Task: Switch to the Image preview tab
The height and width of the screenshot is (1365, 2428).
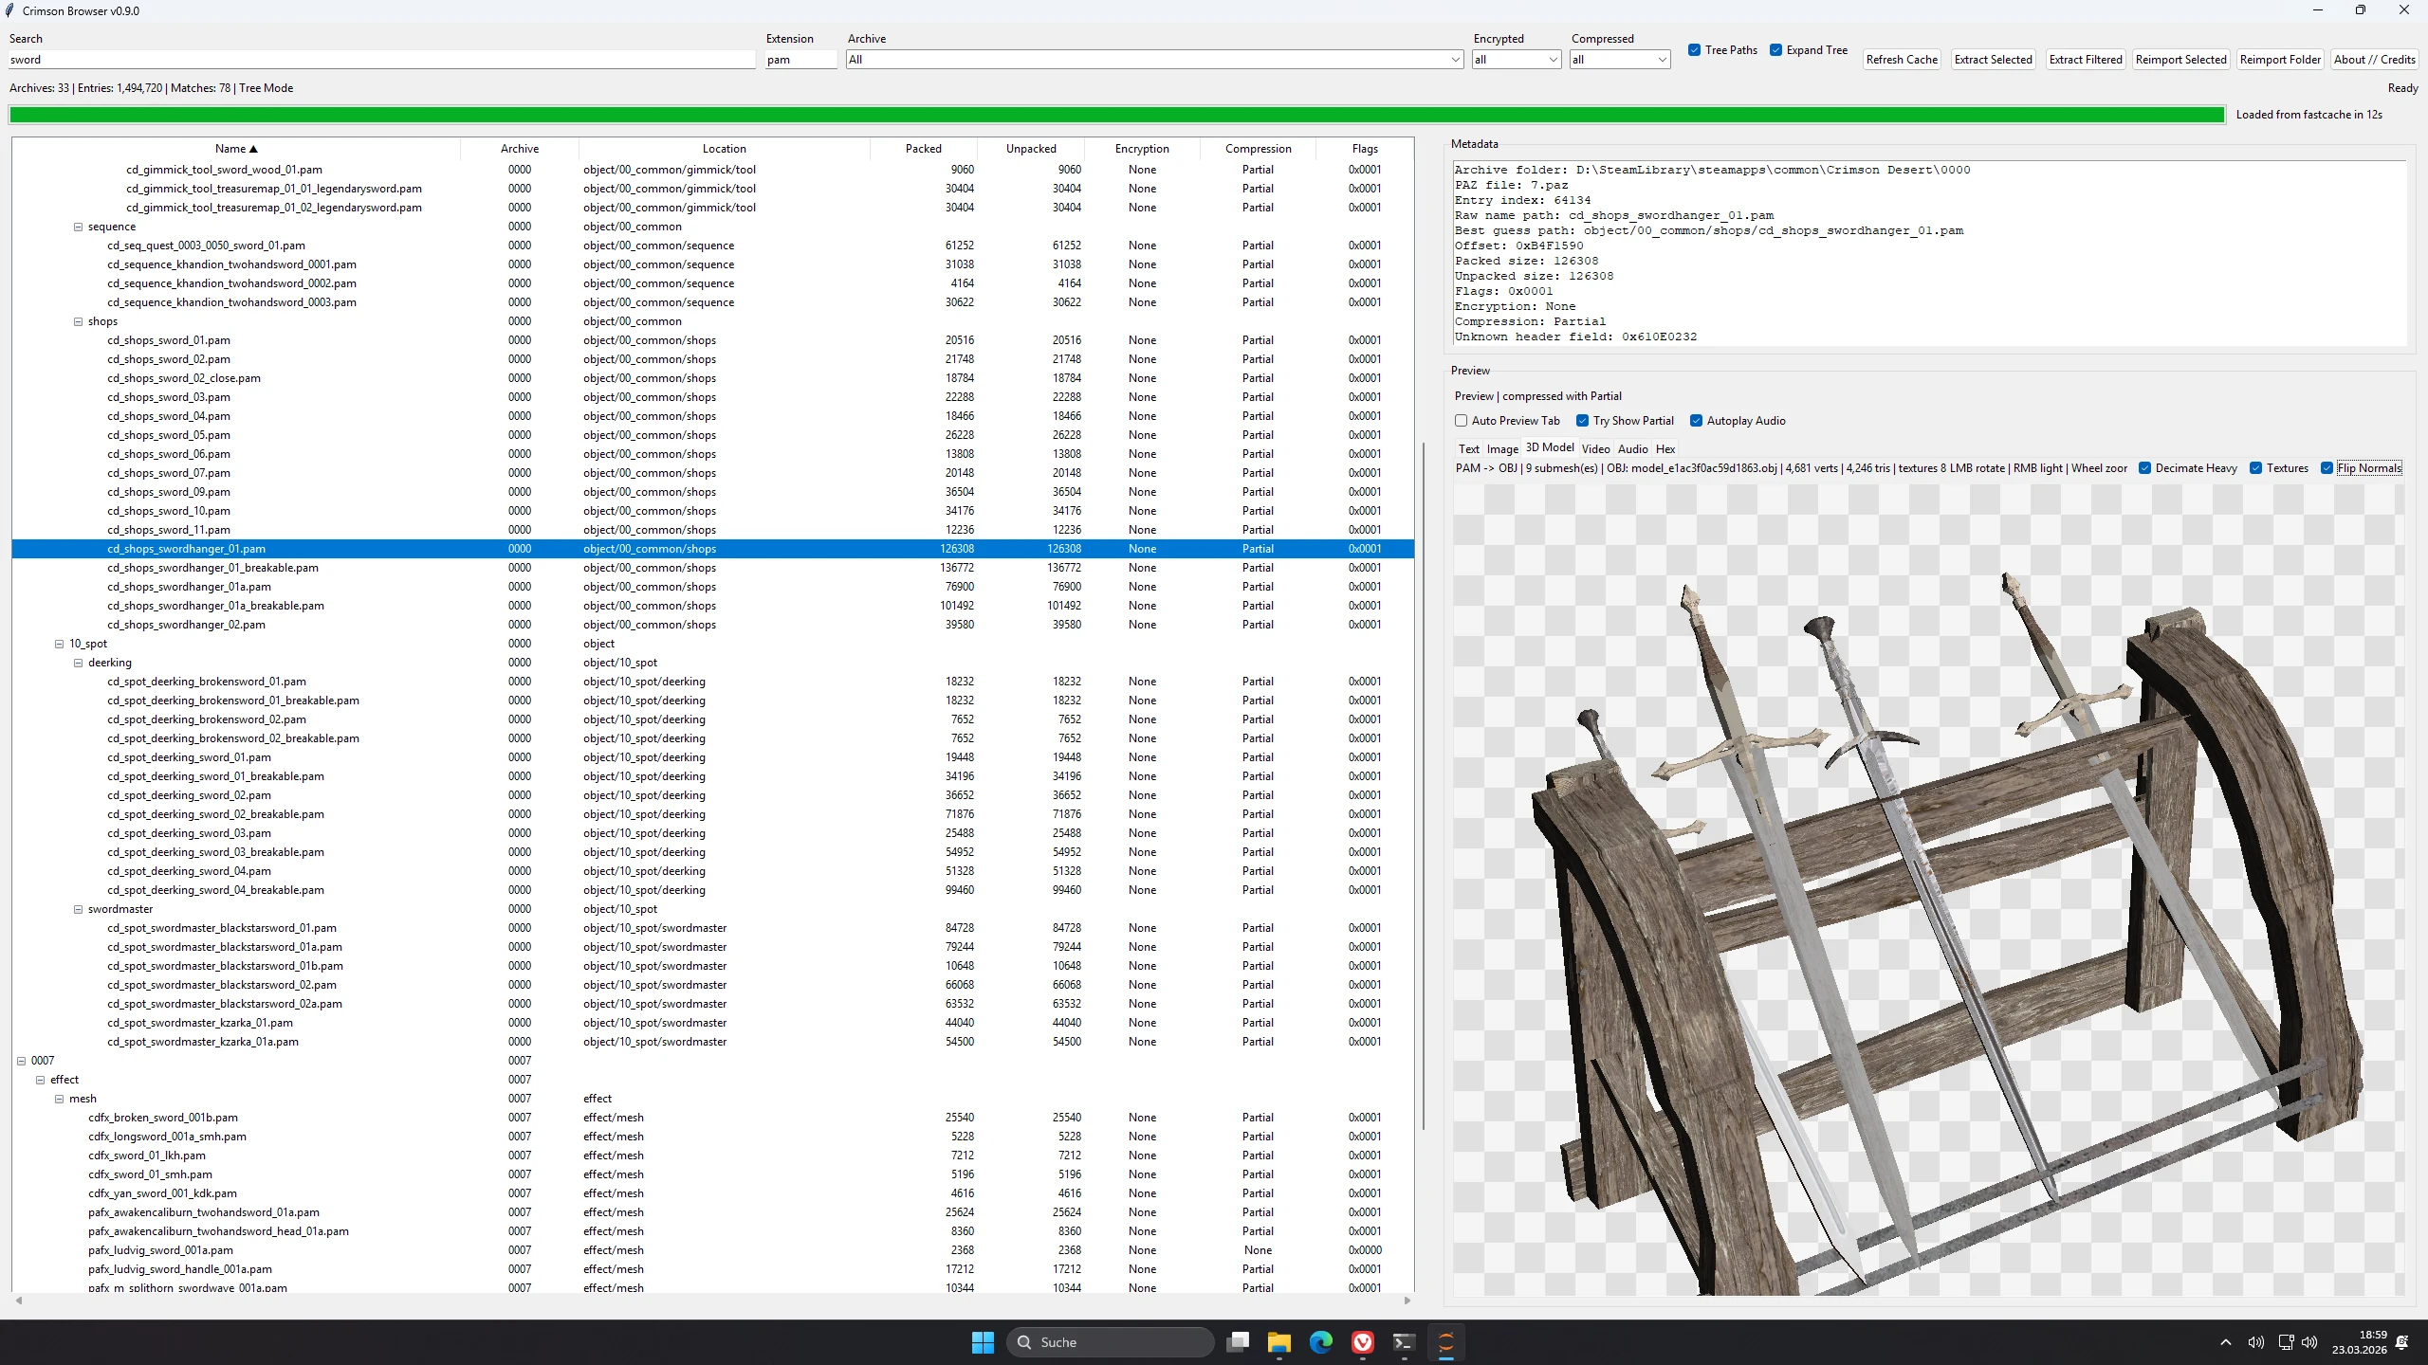Action: tap(1502, 449)
